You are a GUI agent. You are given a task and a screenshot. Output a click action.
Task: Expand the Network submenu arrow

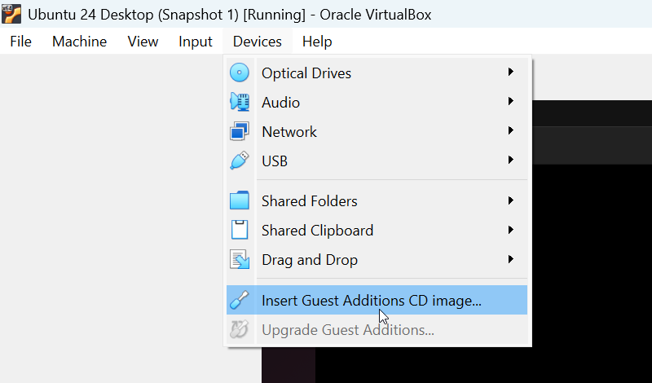pos(511,130)
